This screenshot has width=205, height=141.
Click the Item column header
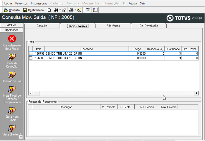click(39, 49)
